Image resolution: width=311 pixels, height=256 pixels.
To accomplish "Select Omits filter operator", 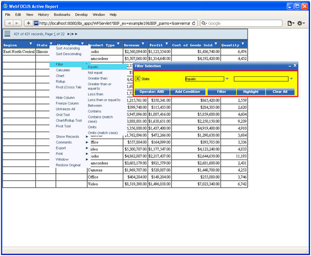I will tap(92, 127).
